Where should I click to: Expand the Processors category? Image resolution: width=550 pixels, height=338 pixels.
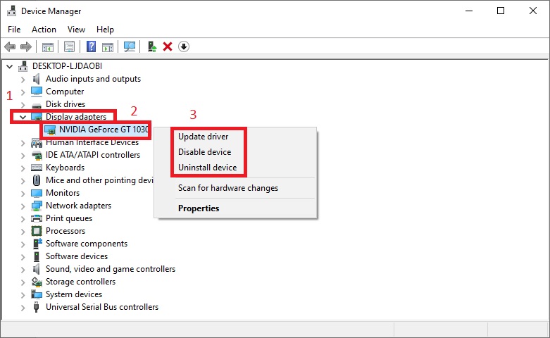coord(23,232)
